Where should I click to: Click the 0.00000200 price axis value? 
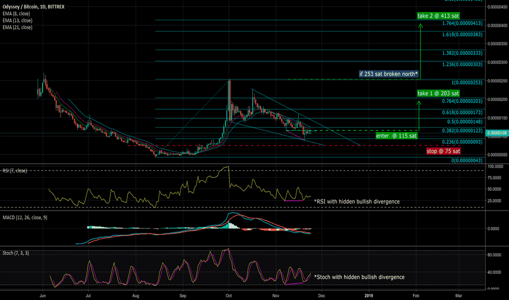[498, 99]
